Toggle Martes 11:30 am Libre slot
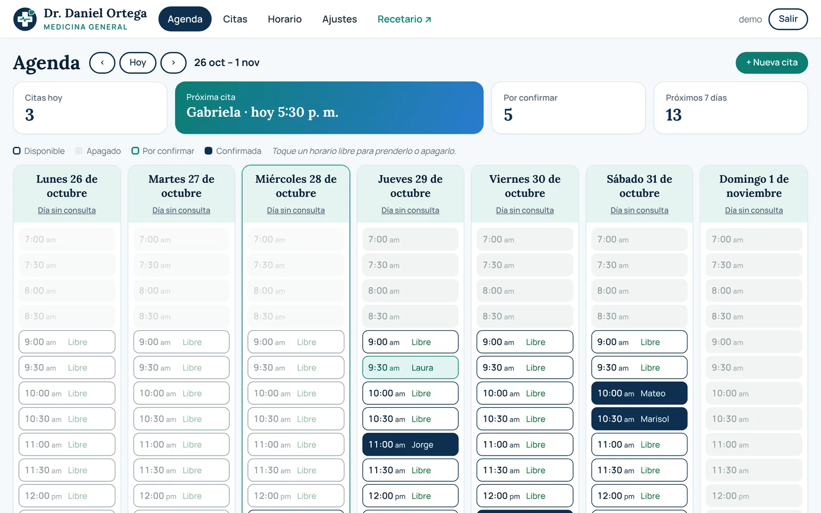The image size is (821, 513). 181,470
